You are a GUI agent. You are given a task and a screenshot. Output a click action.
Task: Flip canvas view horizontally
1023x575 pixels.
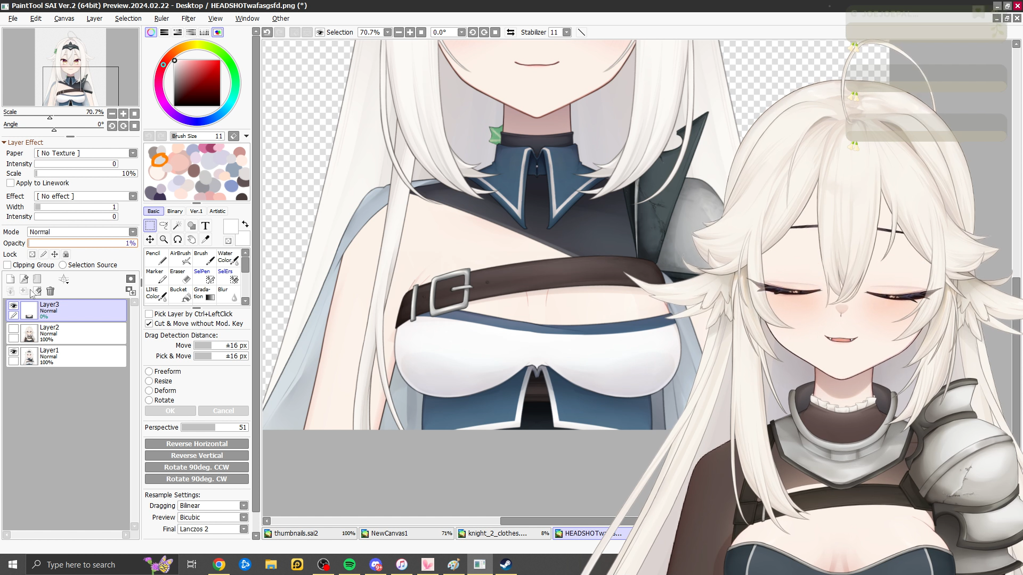pos(510,32)
